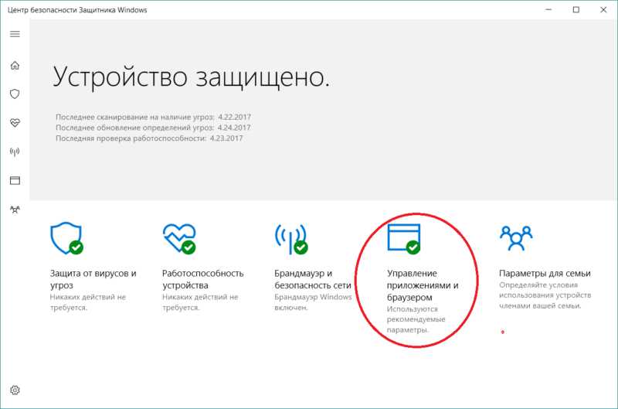Go to Home via sidebar house icon
Image resolution: width=618 pixels, height=409 pixels.
point(15,65)
